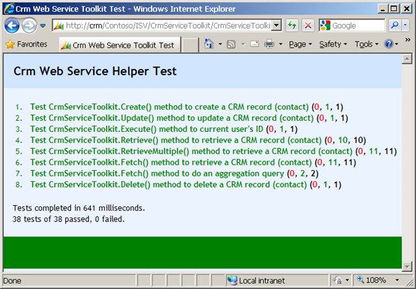Open a new blank tab
Image resolution: width=416 pixels, height=289 pixels.
coord(190,45)
